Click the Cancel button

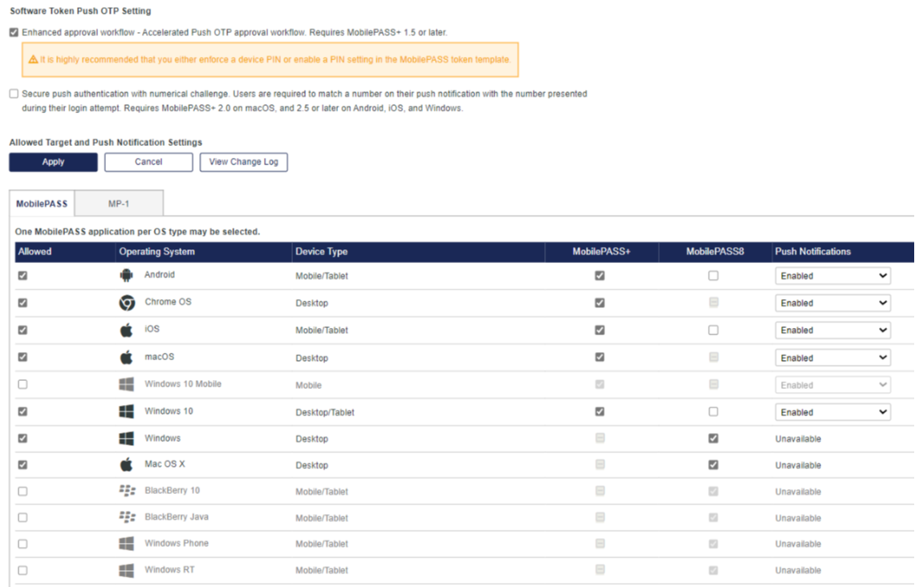[x=148, y=162]
